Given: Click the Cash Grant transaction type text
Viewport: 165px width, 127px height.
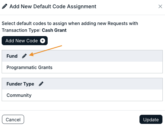Looking at the screenshot, I should click(54, 30).
